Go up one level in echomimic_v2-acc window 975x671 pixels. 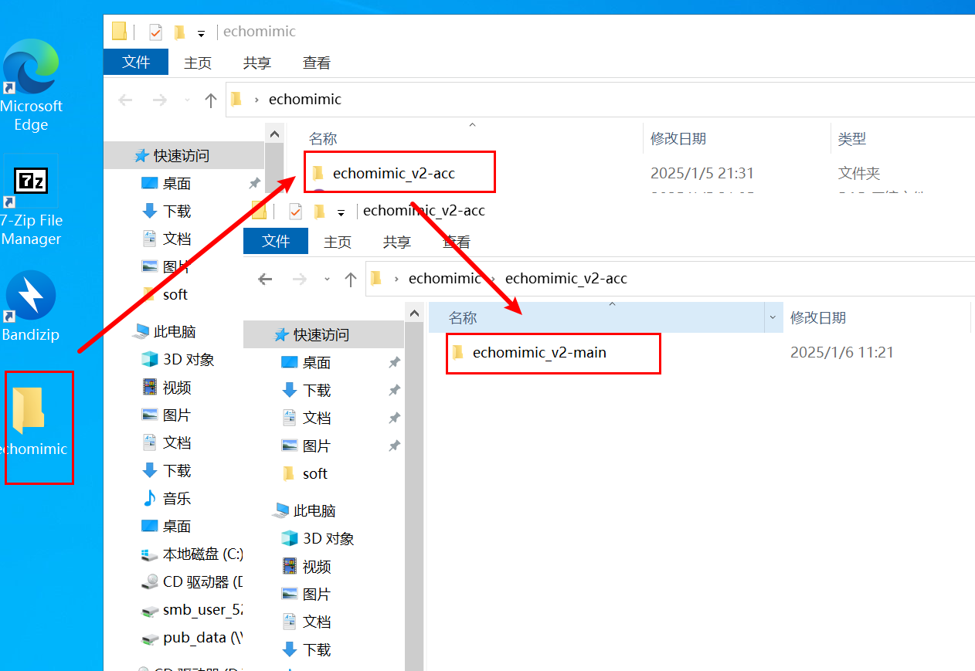pyautogui.click(x=350, y=279)
